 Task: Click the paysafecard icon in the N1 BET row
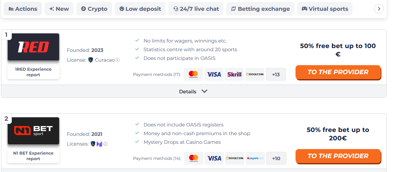click(255, 158)
